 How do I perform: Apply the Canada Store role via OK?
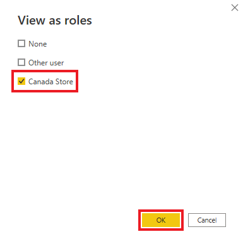click(161, 220)
